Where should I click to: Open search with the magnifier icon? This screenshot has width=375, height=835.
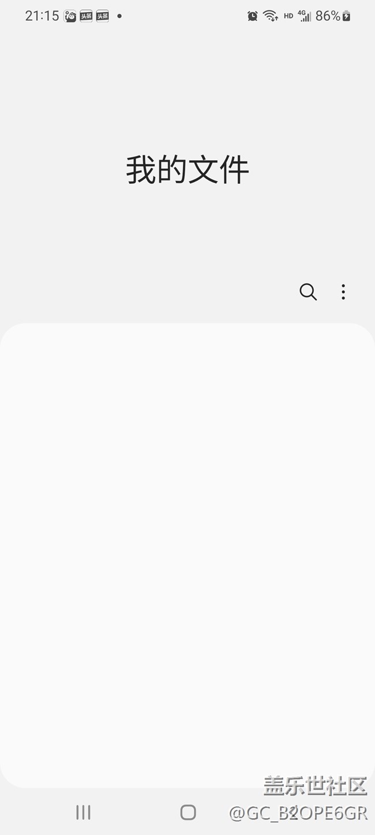tap(308, 292)
